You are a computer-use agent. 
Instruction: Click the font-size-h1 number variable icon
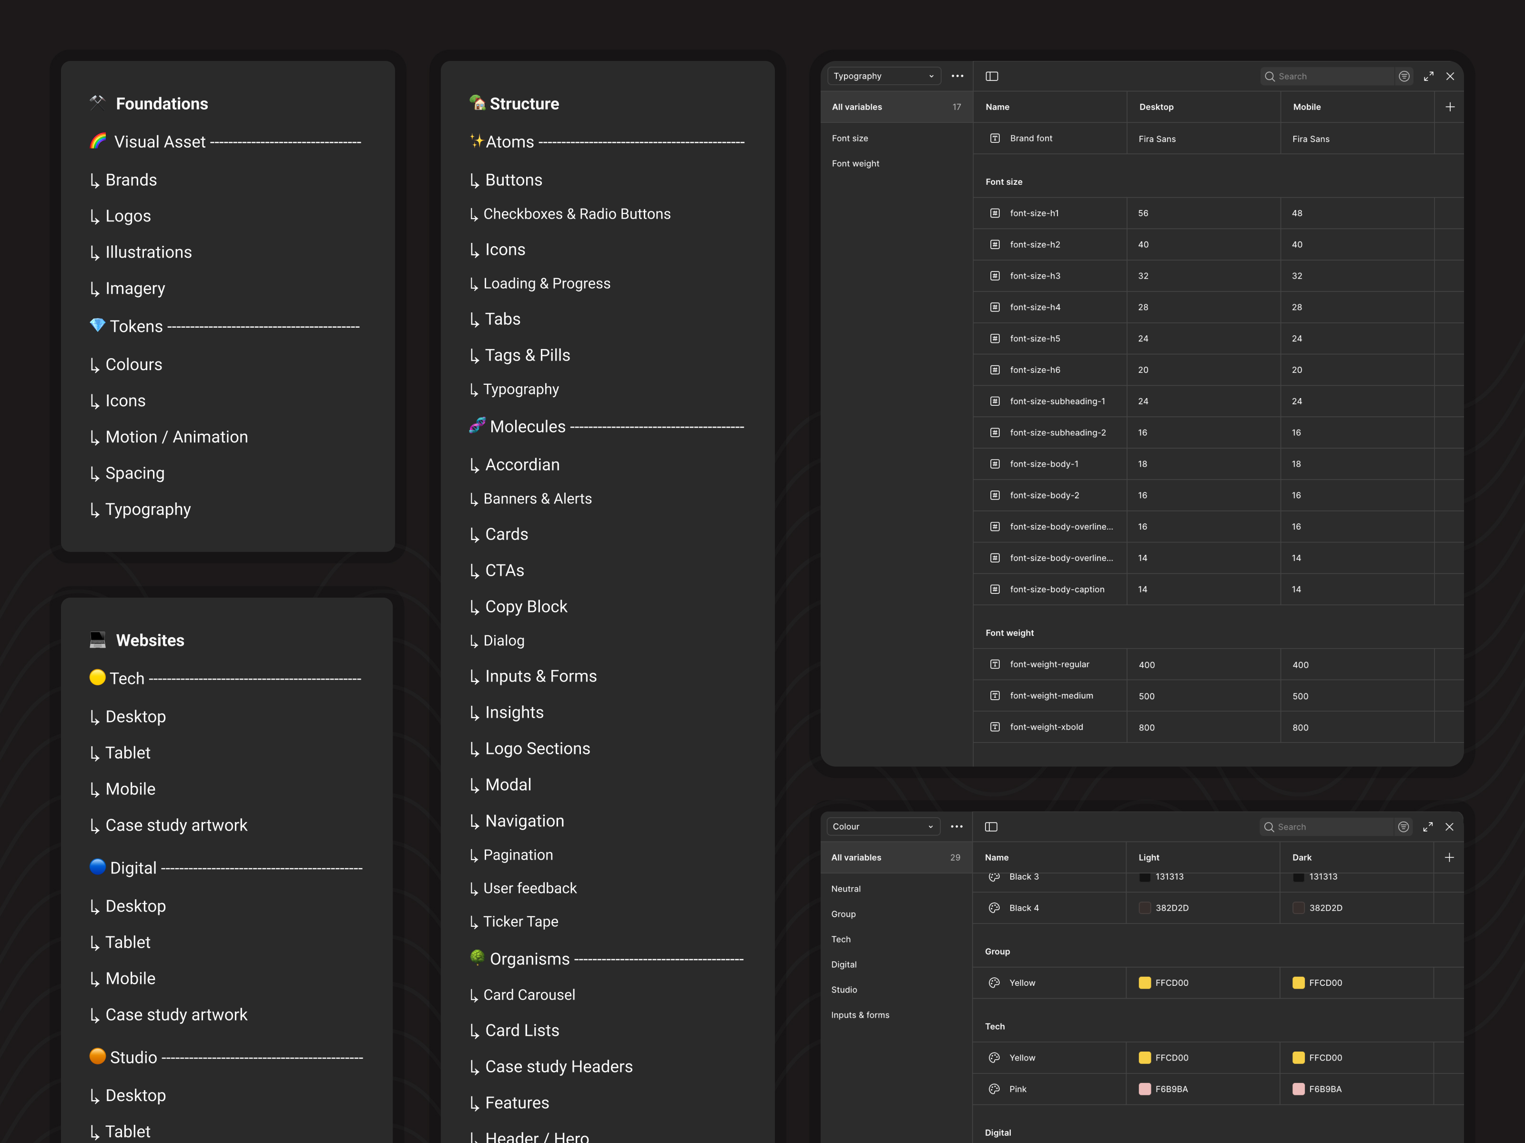tap(995, 213)
